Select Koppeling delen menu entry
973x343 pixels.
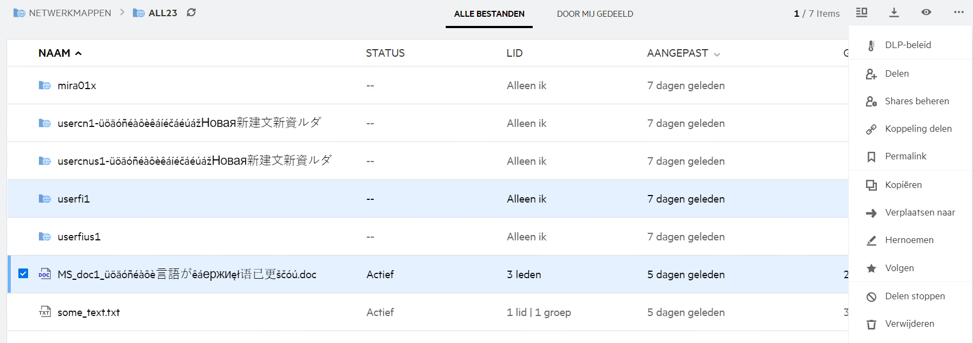918,129
